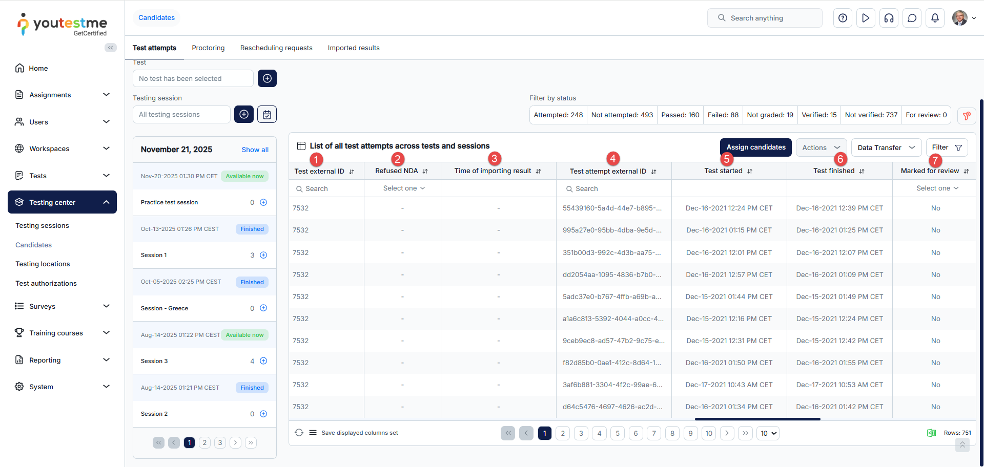This screenshot has height=467, width=984.
Task: Collapse the sidebar with double-chevron button
Action: tap(110, 48)
